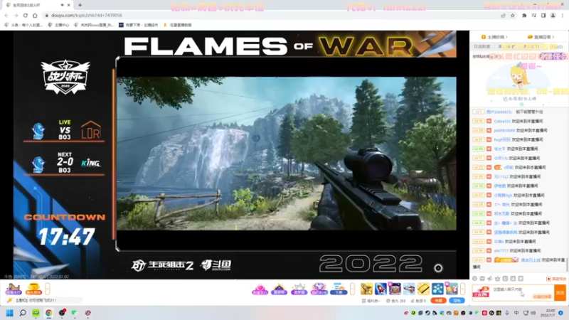Open the pink 甜蜜 activity icon
569x320 pixels.
pos(260,289)
